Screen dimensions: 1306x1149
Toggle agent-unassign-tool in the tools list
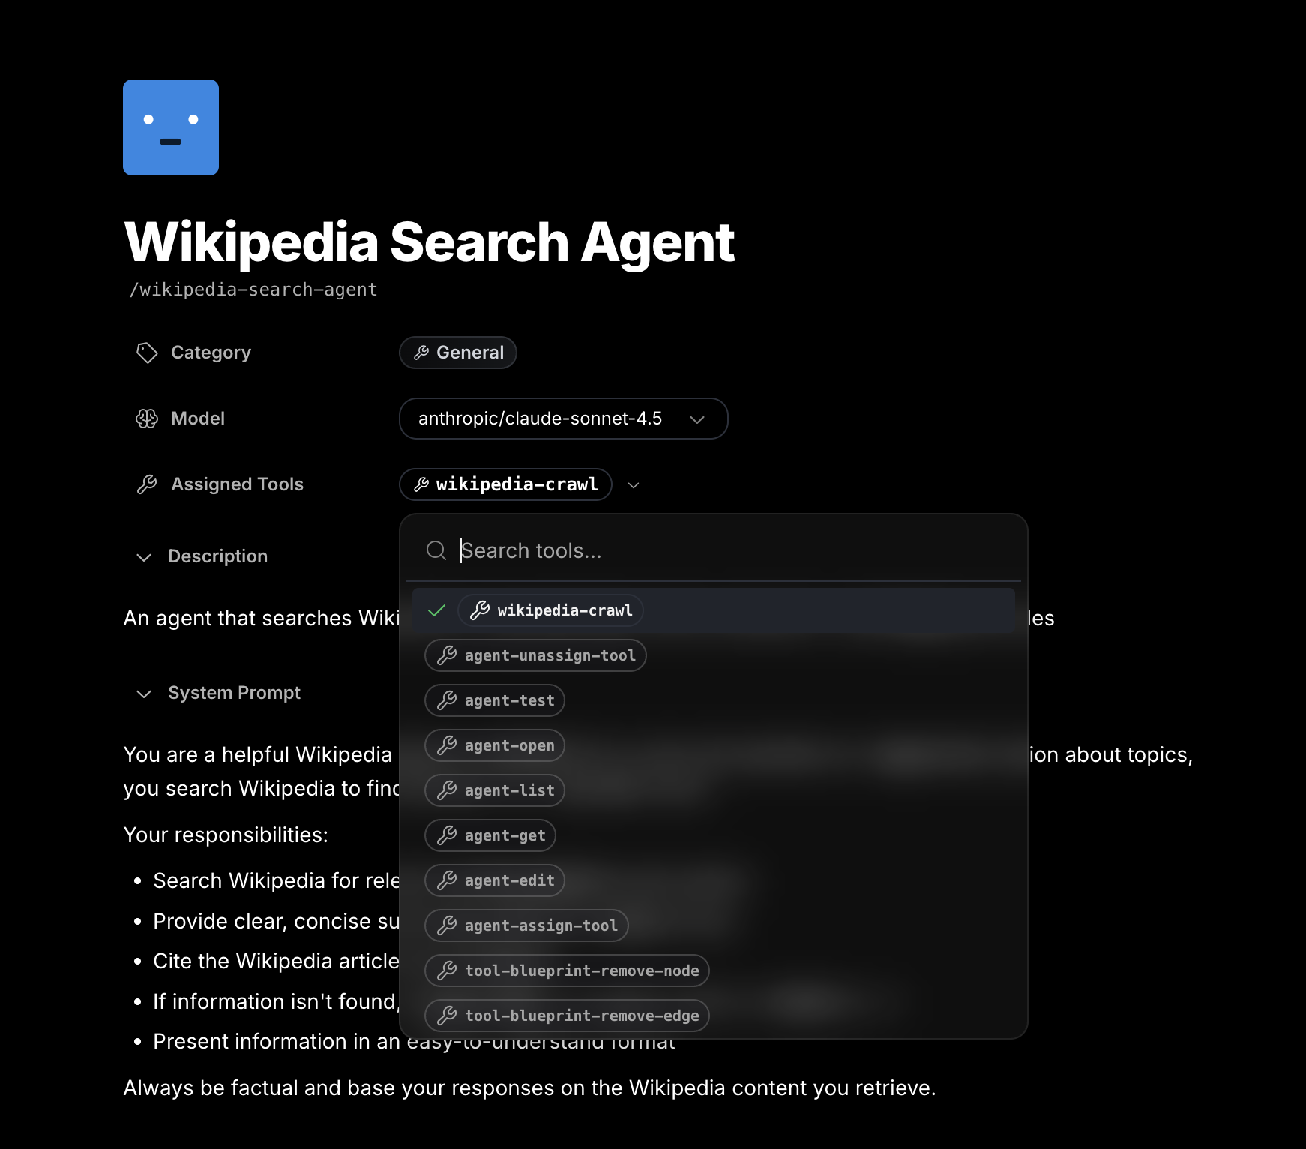tap(535, 655)
